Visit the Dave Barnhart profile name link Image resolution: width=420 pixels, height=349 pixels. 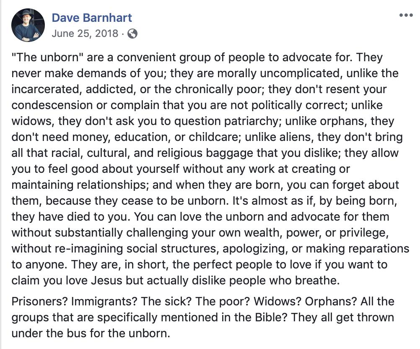[x=92, y=18]
